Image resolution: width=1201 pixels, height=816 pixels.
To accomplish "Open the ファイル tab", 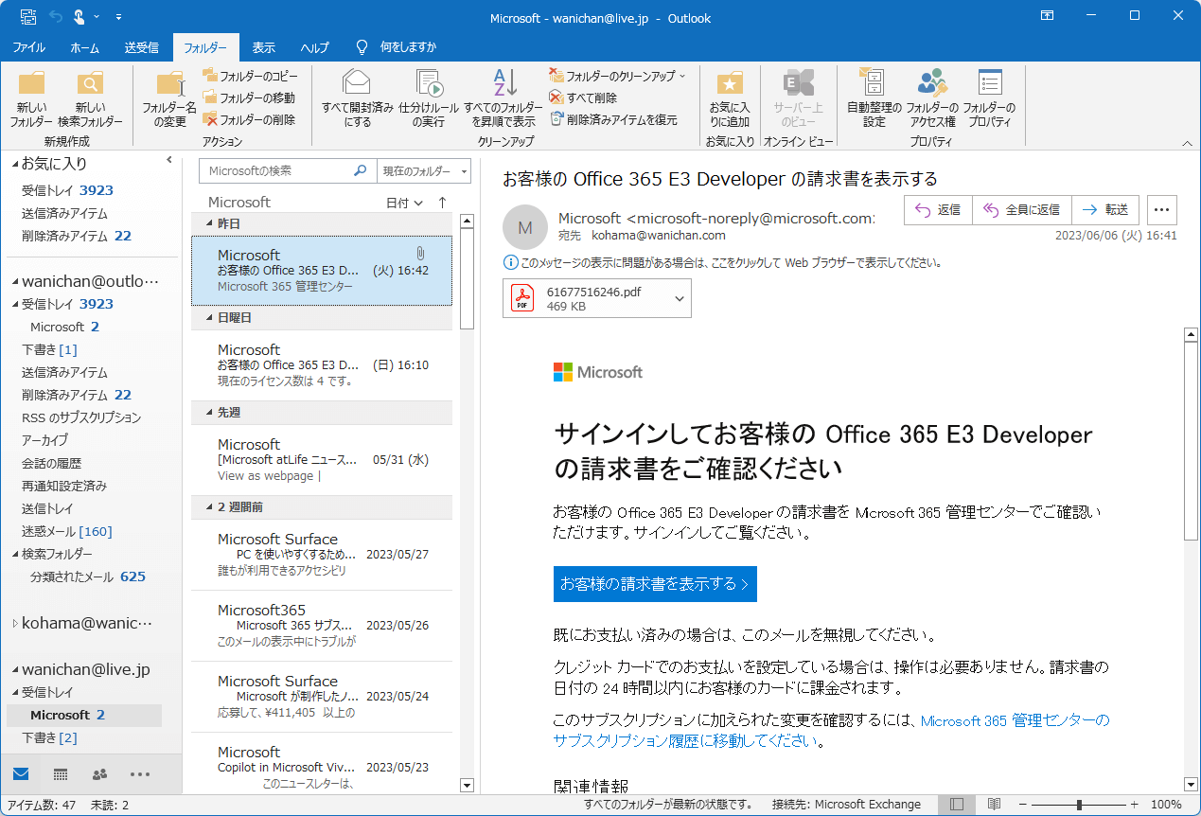I will pos(28,47).
